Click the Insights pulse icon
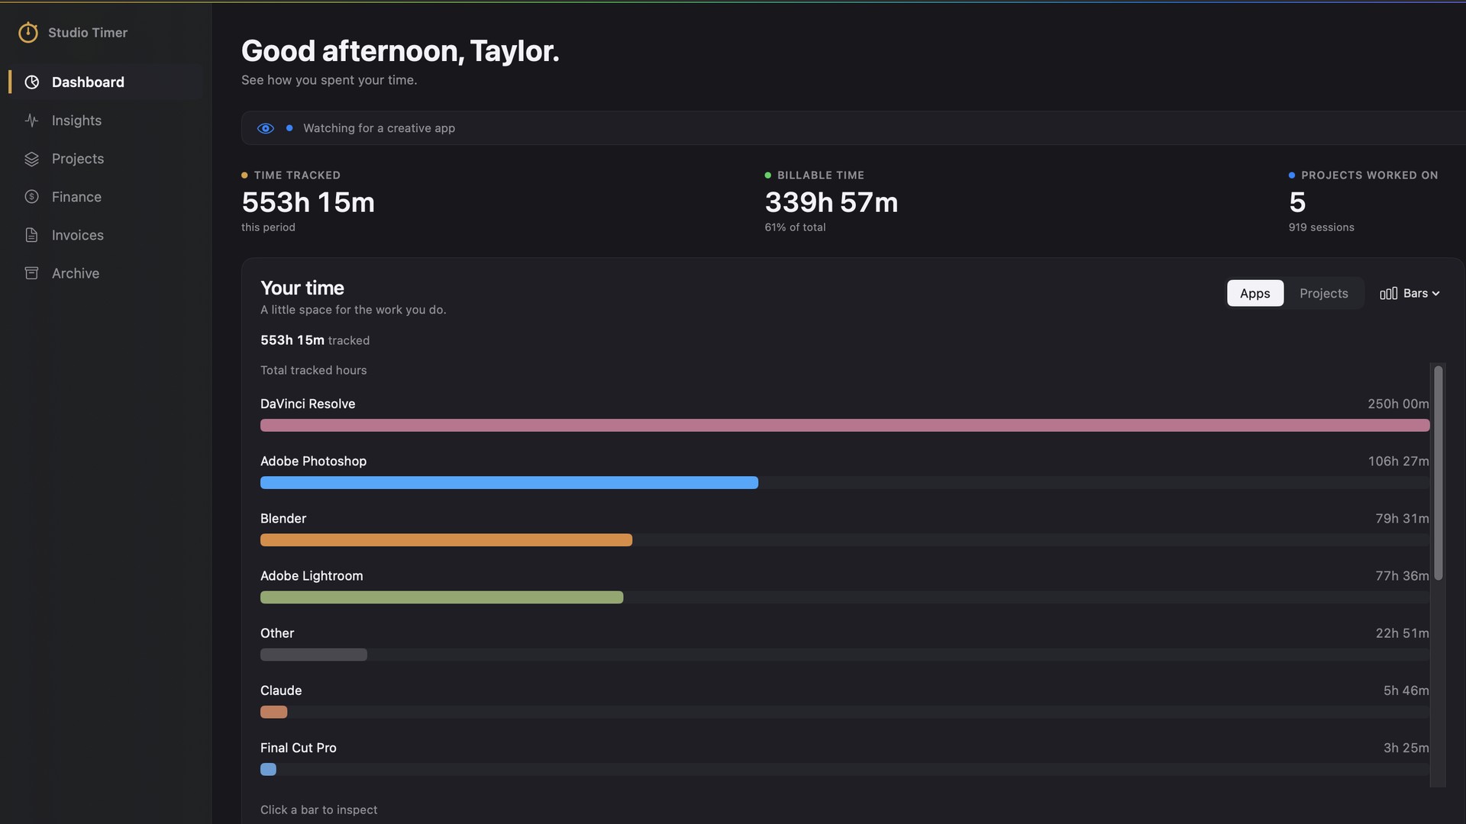The height and width of the screenshot is (824, 1466). coord(31,121)
